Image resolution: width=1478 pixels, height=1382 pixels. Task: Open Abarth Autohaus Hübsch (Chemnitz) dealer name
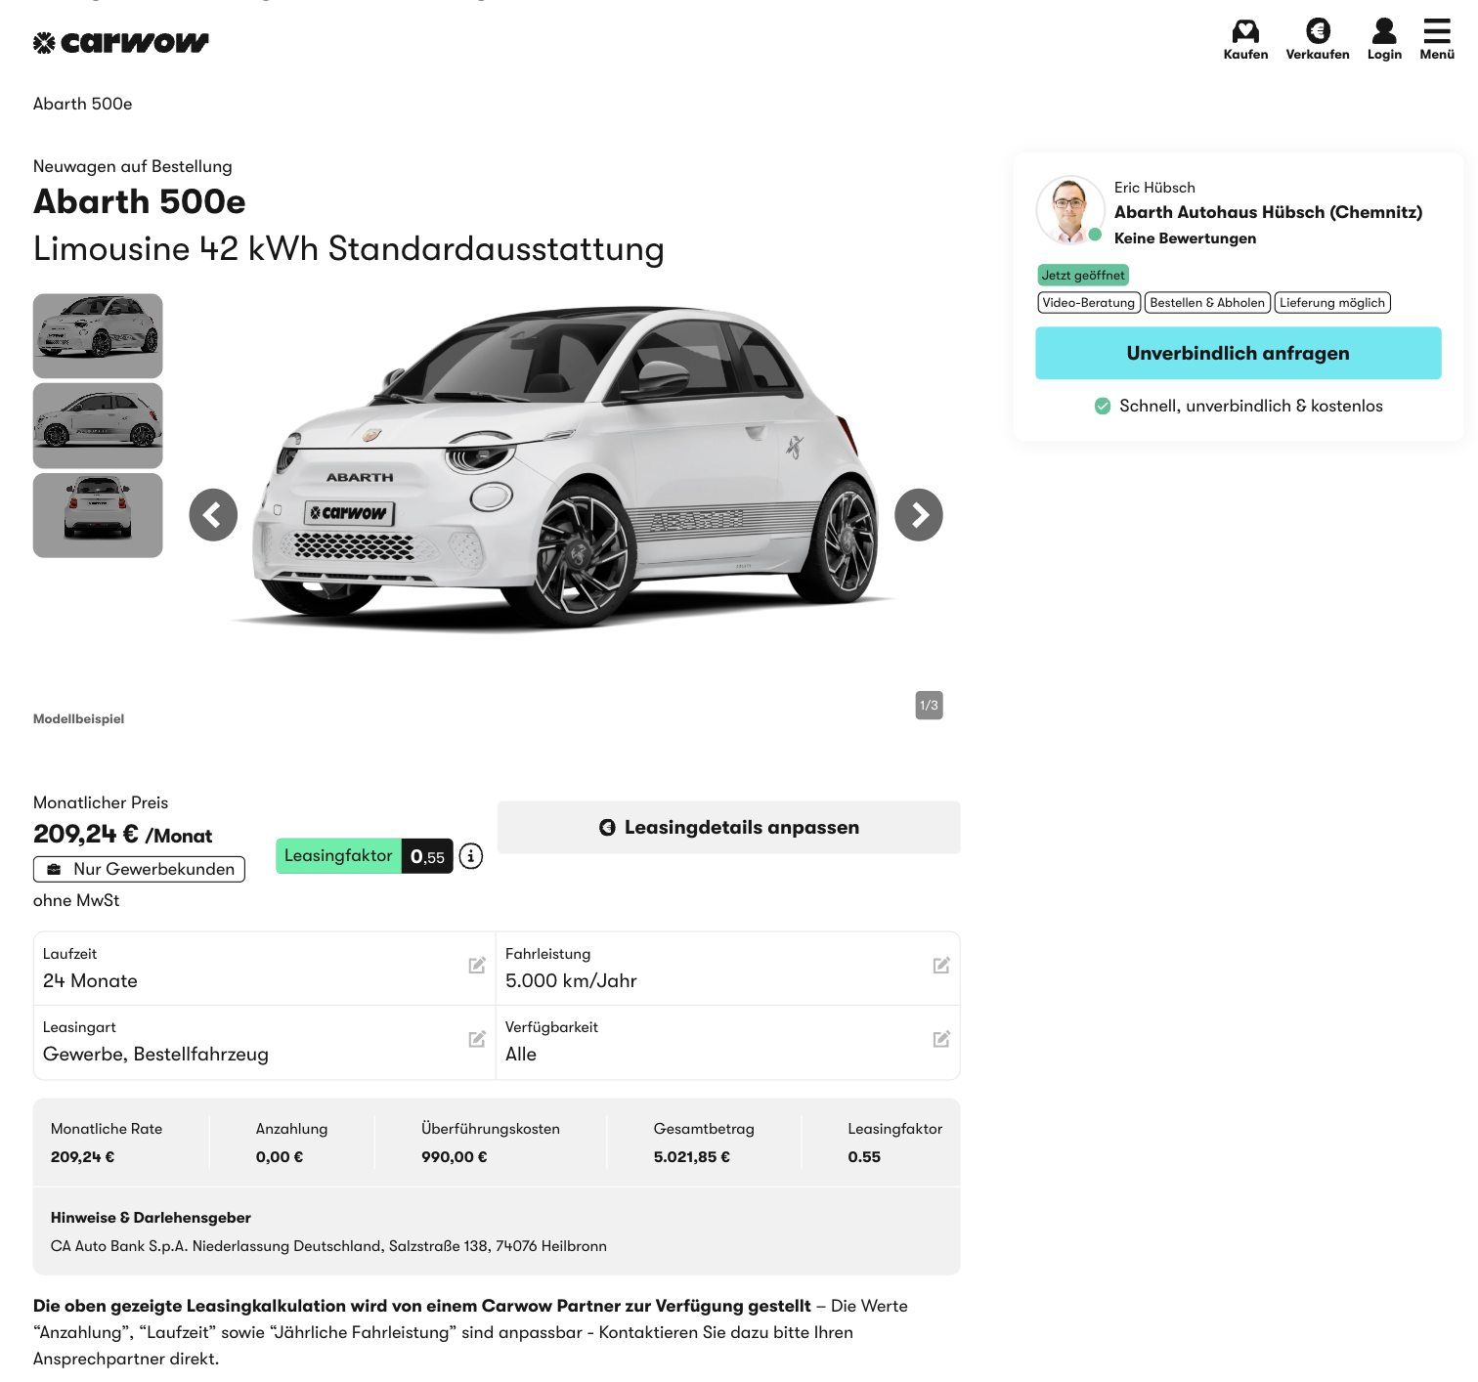tap(1268, 212)
